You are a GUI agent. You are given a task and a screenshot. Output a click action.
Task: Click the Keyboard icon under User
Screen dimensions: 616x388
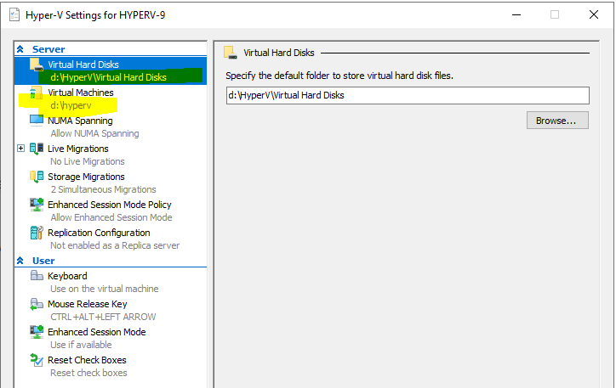[x=37, y=276]
